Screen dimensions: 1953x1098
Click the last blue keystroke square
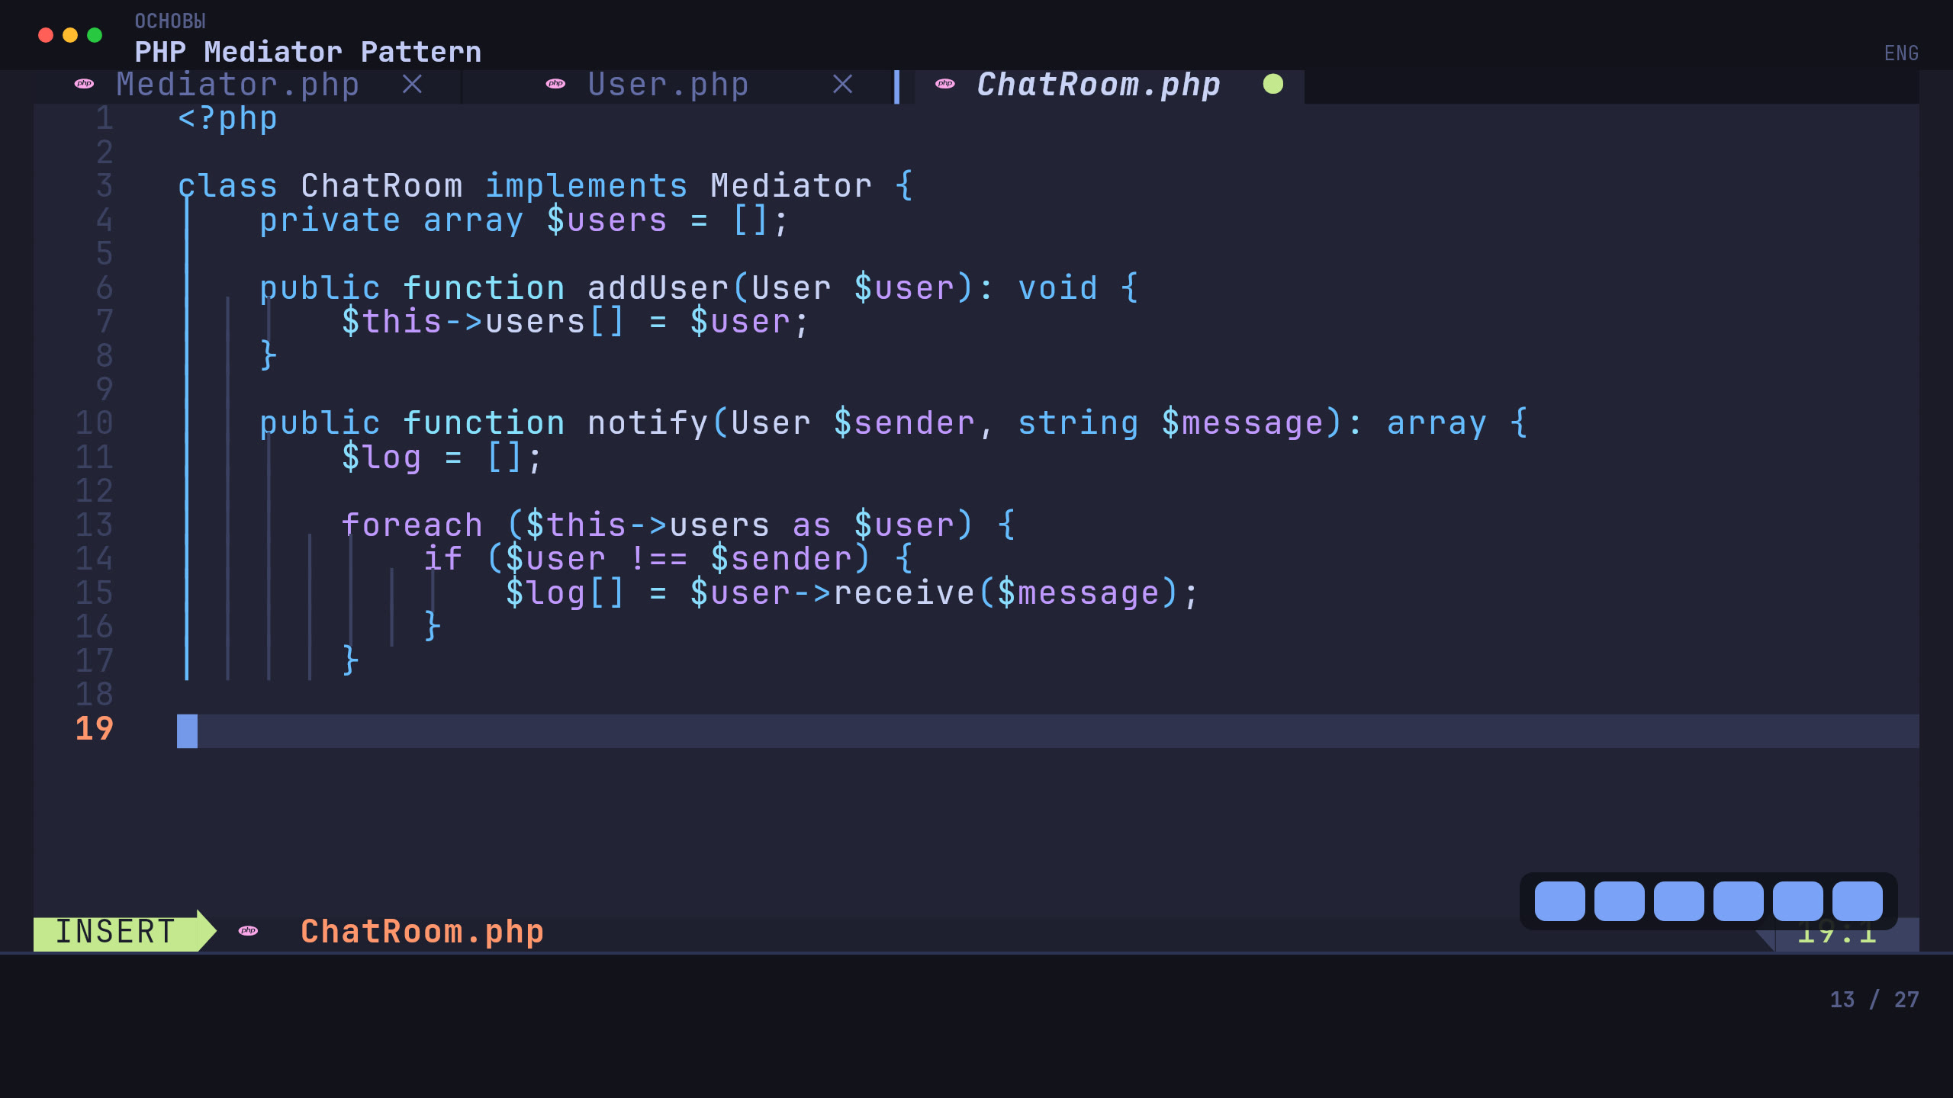(1858, 901)
